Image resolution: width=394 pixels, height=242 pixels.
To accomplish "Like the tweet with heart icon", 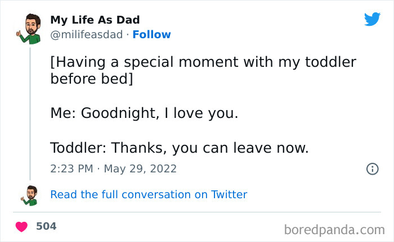I will point(21,227).
